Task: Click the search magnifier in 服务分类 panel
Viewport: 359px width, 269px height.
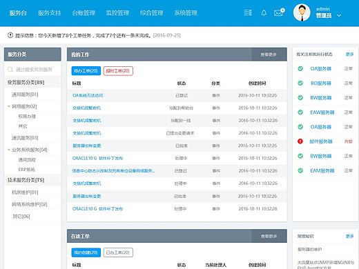Action: point(10,70)
